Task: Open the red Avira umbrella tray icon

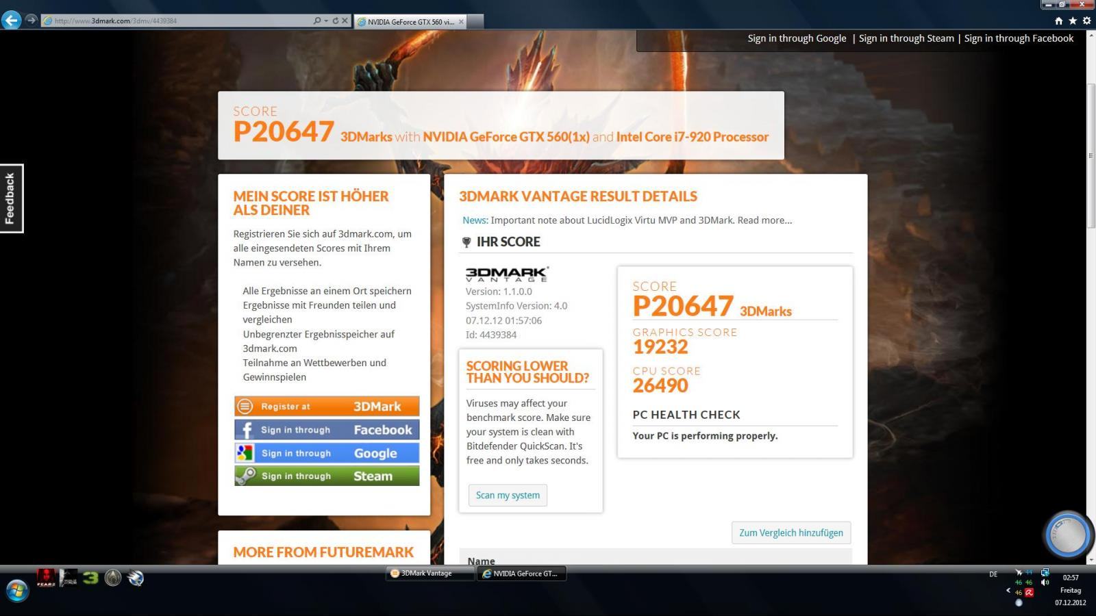Action: point(1029,593)
